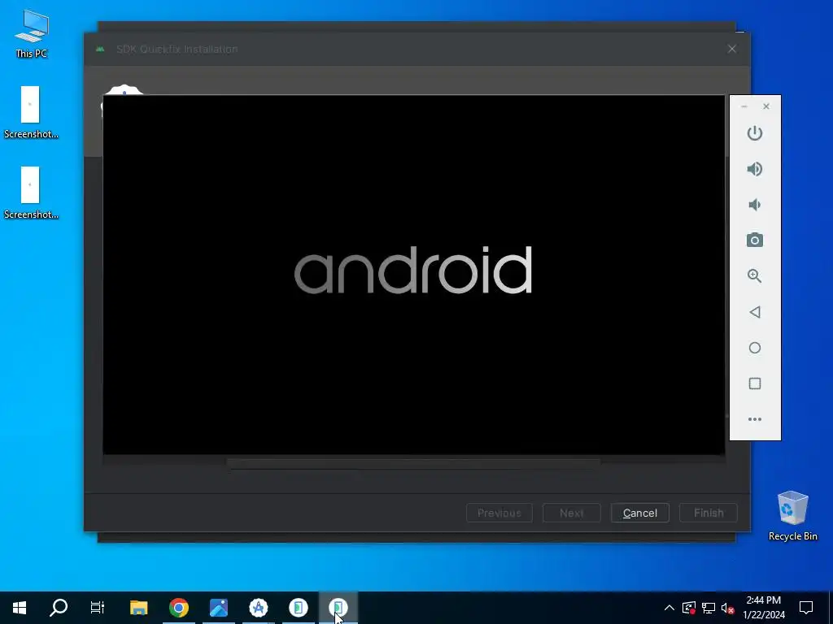Select the upper Screenshot desktop file
Viewport: 833px width, 624px height.
click(x=31, y=113)
